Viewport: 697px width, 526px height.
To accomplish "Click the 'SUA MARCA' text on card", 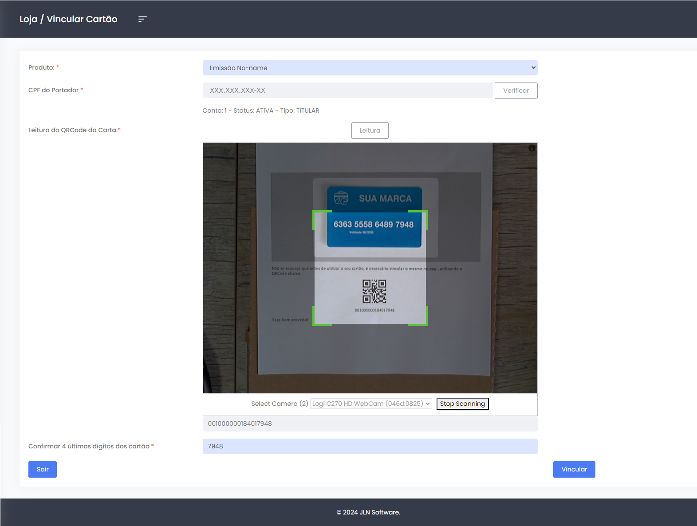I will [385, 199].
